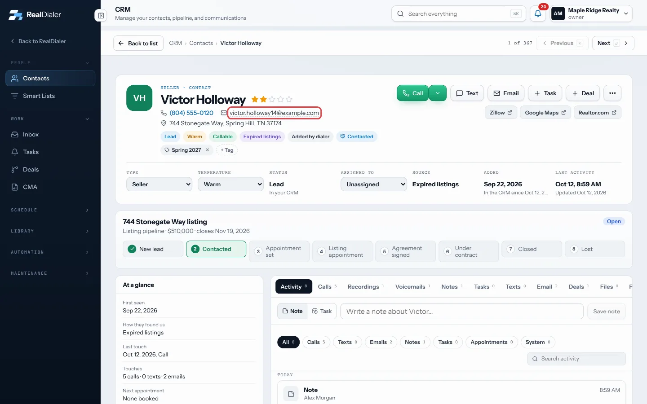This screenshot has width=647, height=404.
Task: Collapse the People sidebar section
Action: pyautogui.click(x=50, y=63)
